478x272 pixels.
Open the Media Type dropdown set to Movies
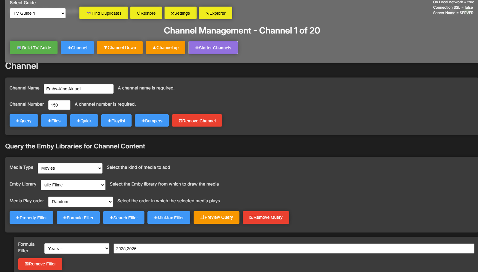click(70, 168)
